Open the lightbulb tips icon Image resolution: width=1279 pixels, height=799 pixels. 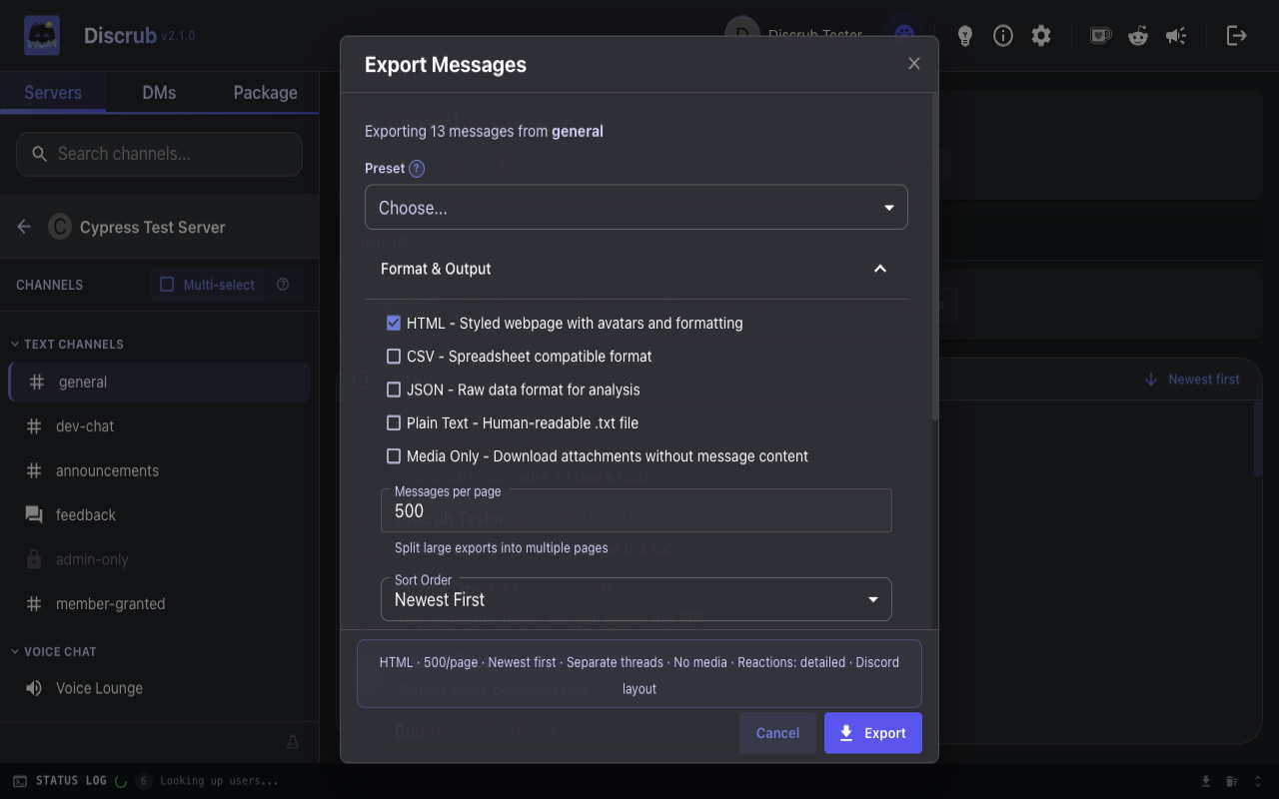click(x=965, y=36)
